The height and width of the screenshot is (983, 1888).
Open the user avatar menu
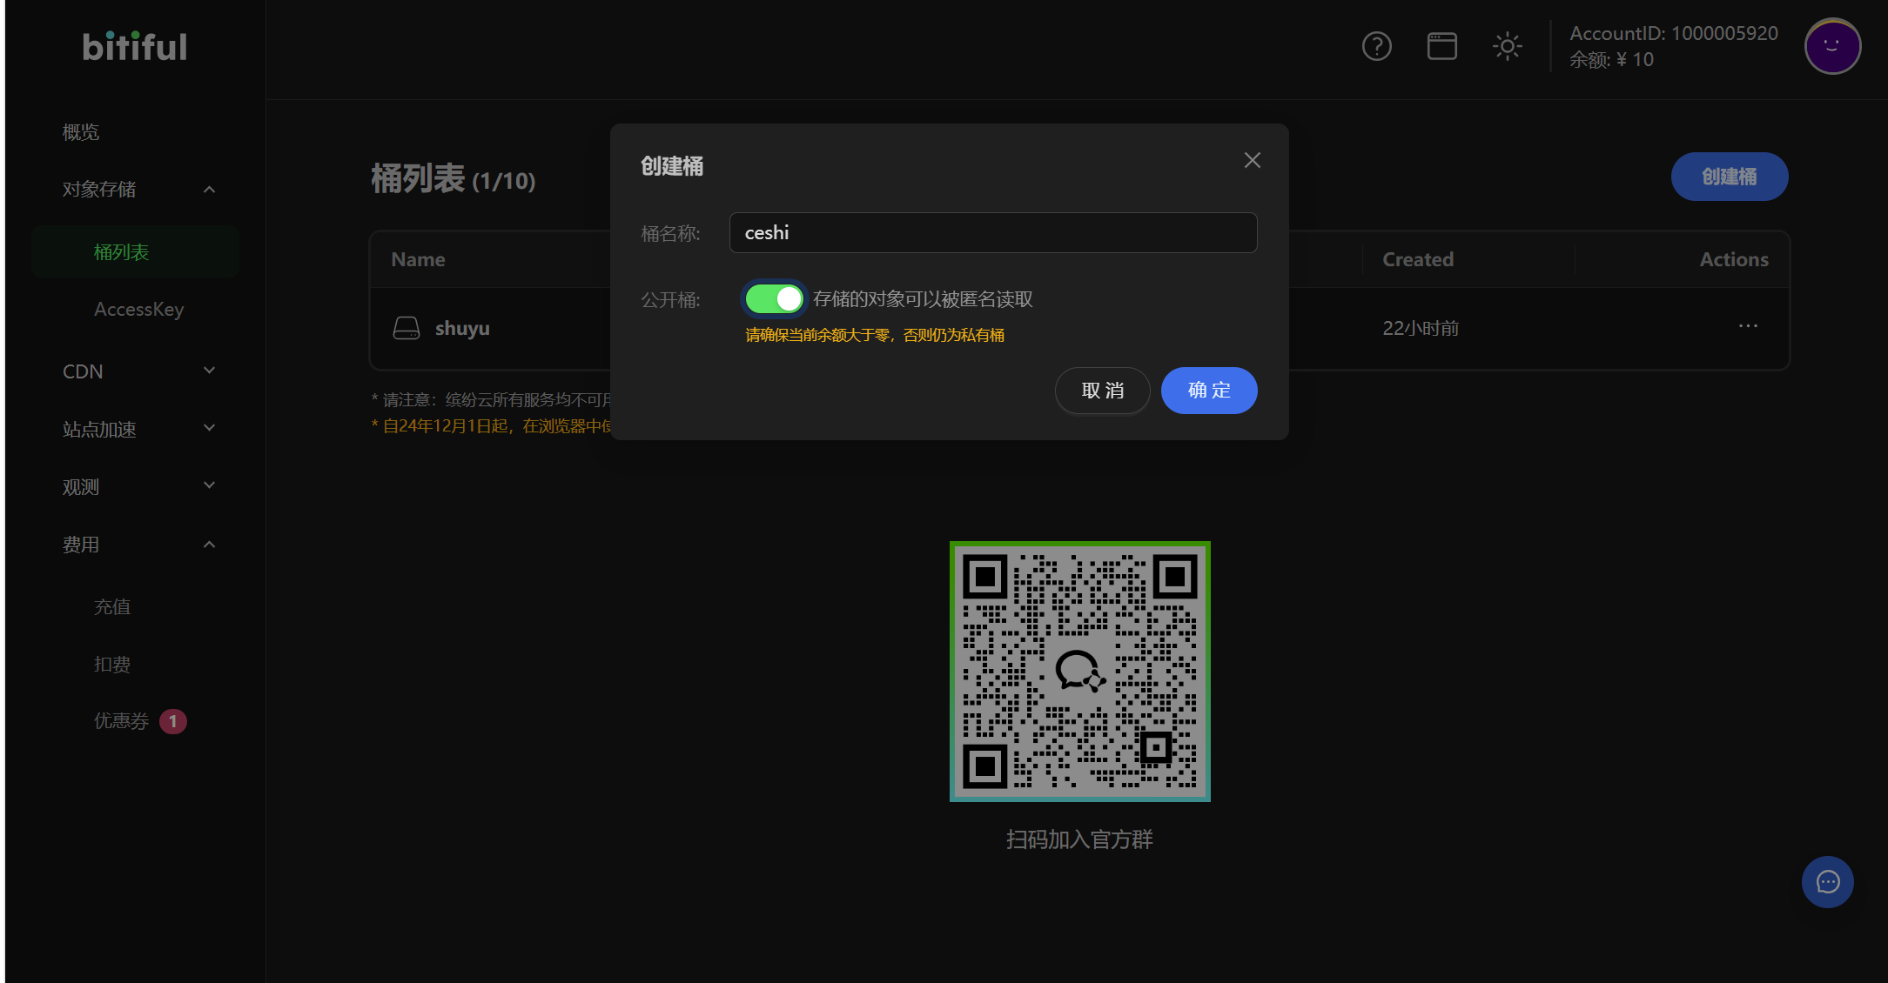(x=1832, y=46)
